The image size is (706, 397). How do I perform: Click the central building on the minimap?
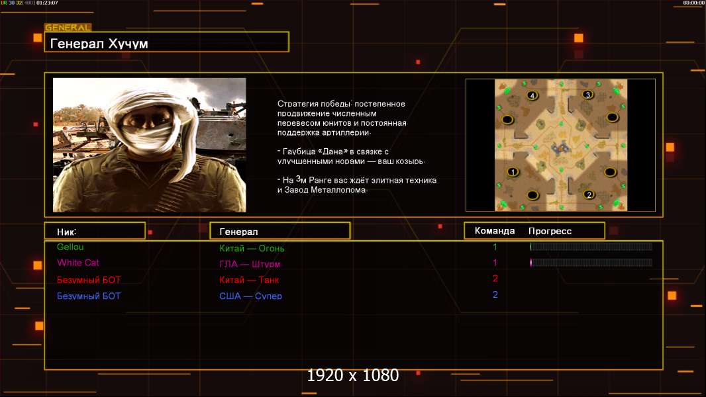tap(560, 147)
